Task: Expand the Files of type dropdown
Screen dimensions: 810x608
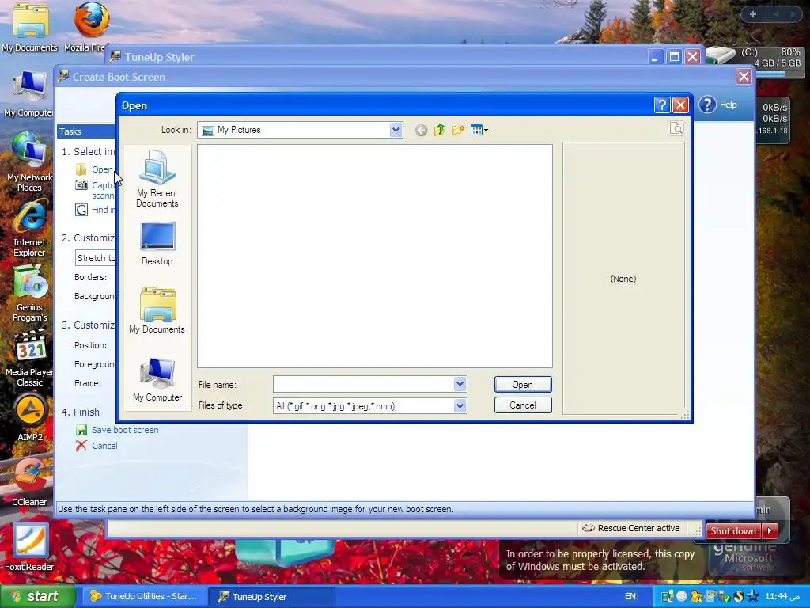Action: [460, 406]
